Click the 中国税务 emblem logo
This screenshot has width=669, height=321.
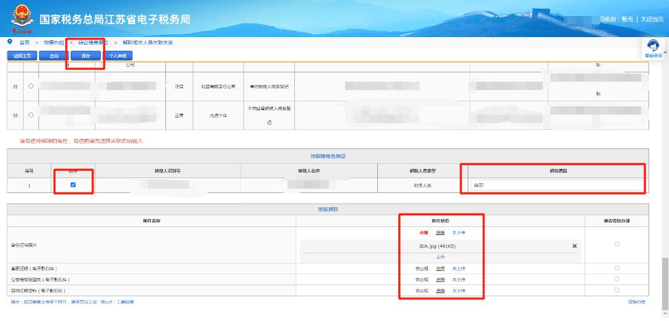[21, 19]
